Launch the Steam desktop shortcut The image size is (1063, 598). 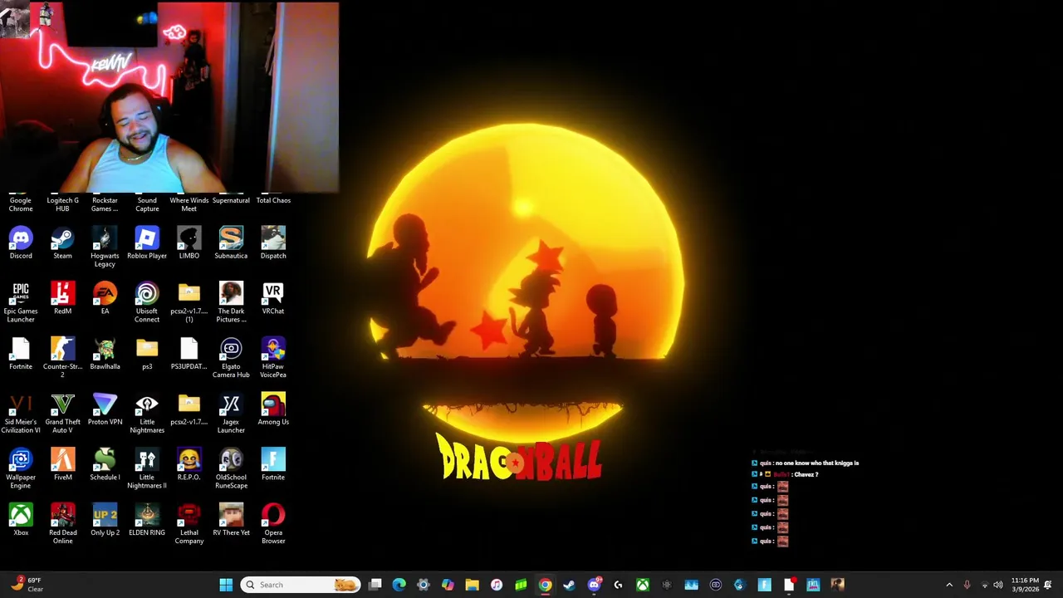[62, 243]
